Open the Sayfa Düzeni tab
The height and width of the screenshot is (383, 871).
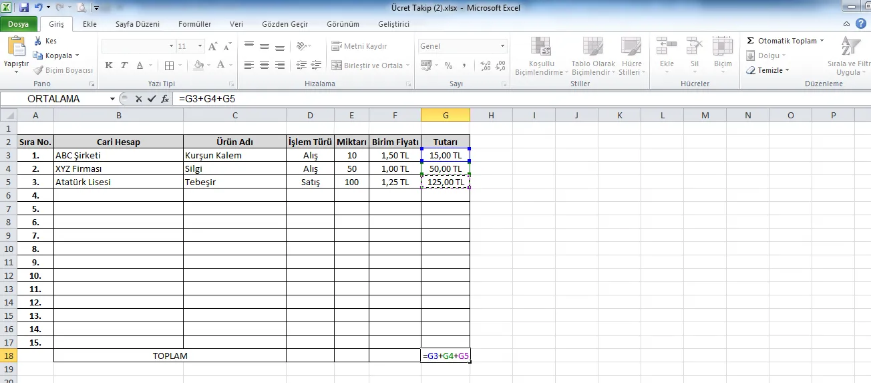138,24
